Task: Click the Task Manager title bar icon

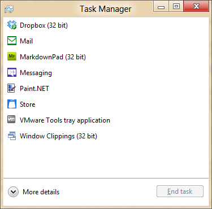Action: point(9,9)
